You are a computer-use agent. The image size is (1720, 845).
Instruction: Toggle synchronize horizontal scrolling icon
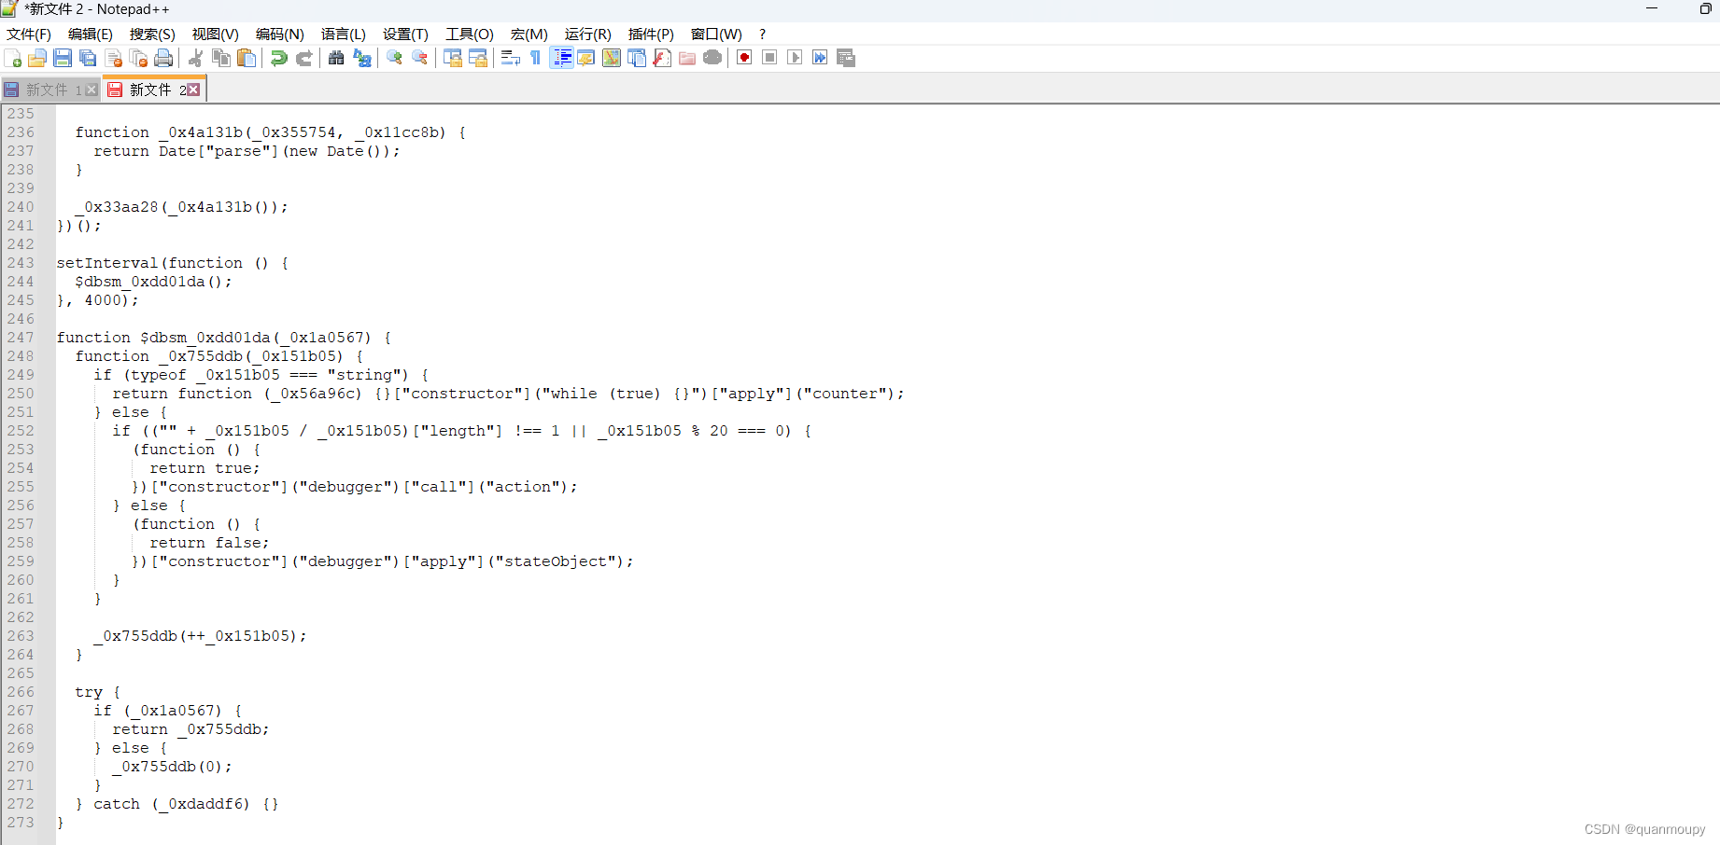pyautogui.click(x=478, y=58)
